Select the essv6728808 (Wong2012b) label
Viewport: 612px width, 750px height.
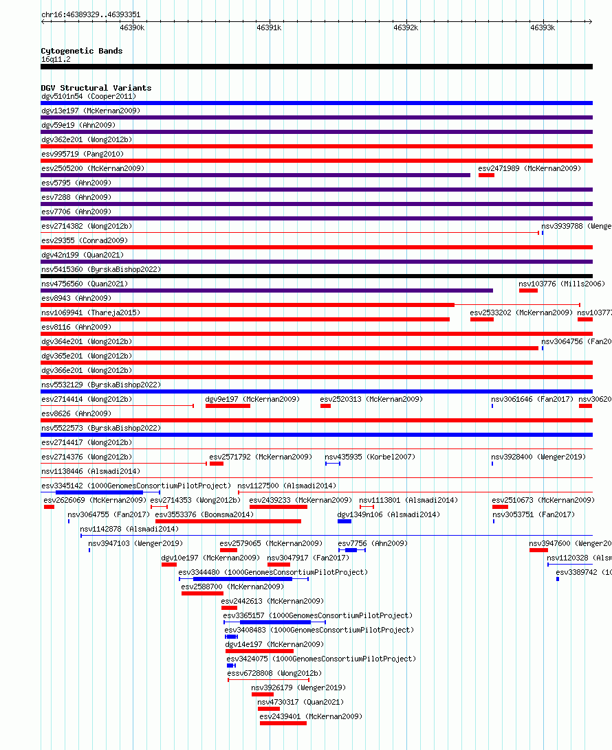(x=274, y=673)
